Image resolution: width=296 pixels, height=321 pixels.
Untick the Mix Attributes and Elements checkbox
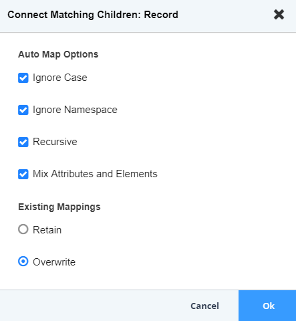(x=23, y=174)
